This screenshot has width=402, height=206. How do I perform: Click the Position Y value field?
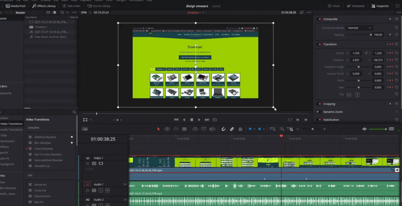click(378, 60)
